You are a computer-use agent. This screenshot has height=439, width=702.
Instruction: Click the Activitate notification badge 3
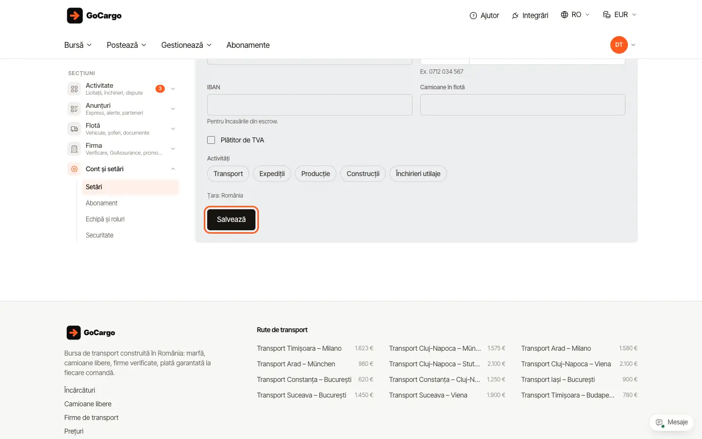pyautogui.click(x=160, y=89)
